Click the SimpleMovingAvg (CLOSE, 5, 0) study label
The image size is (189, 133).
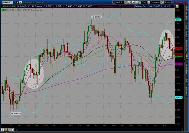point(112,6)
